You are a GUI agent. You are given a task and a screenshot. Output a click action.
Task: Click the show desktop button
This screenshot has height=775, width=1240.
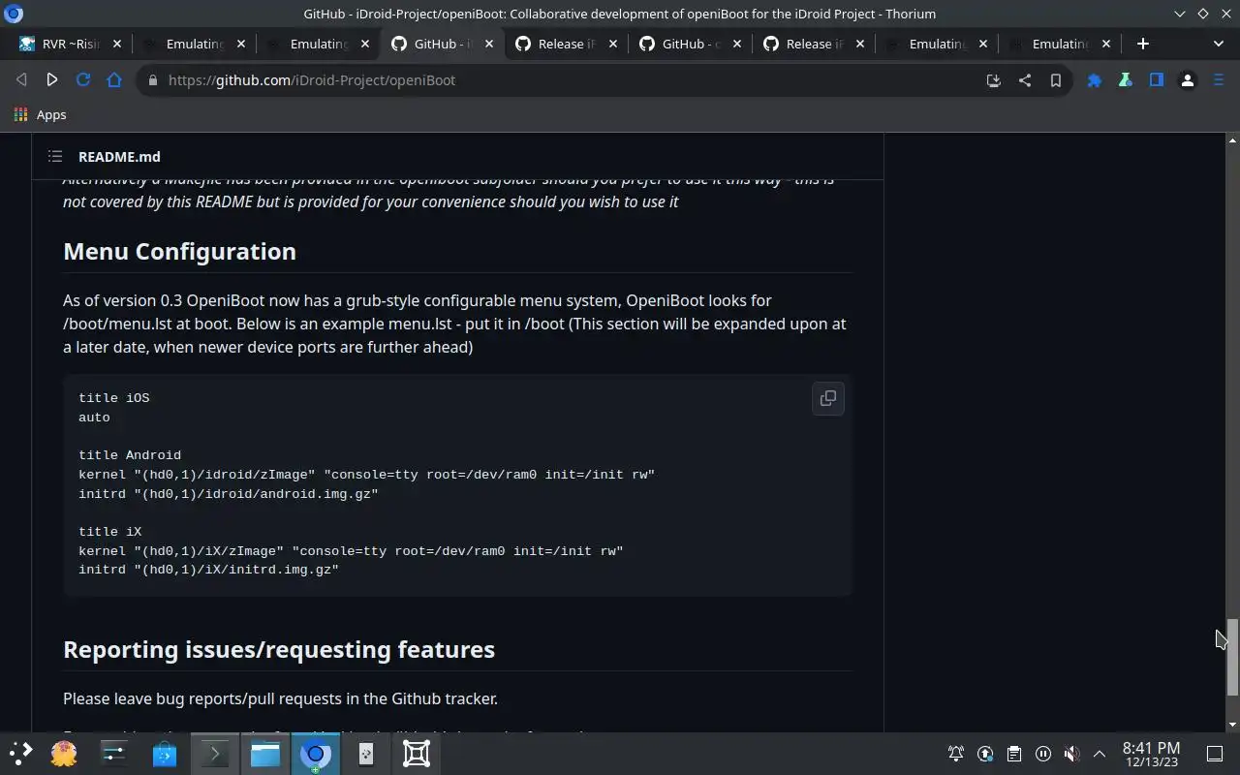tap(1215, 754)
